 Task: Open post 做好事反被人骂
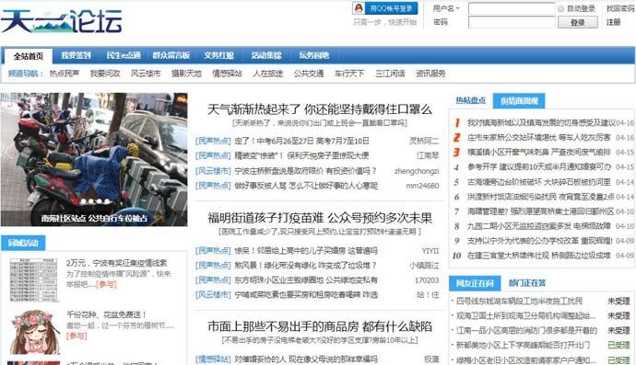click(306, 186)
